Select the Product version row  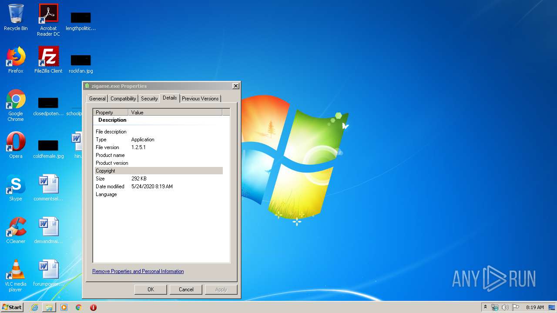159,163
